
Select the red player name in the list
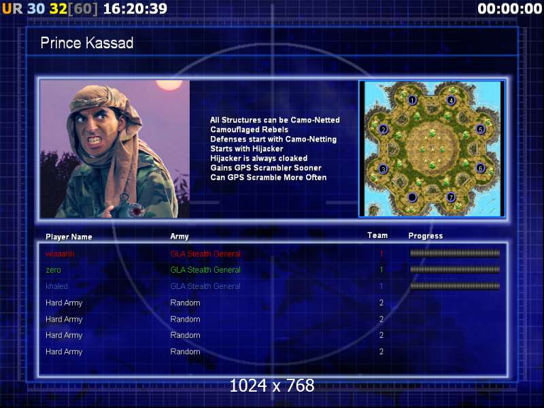click(60, 254)
